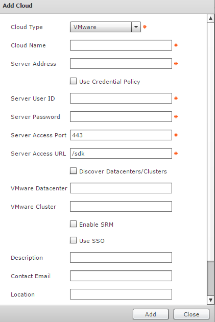Viewport: 215px width, 322px height.
Task: Click the scrollbar up arrow
Action: pos(211,19)
